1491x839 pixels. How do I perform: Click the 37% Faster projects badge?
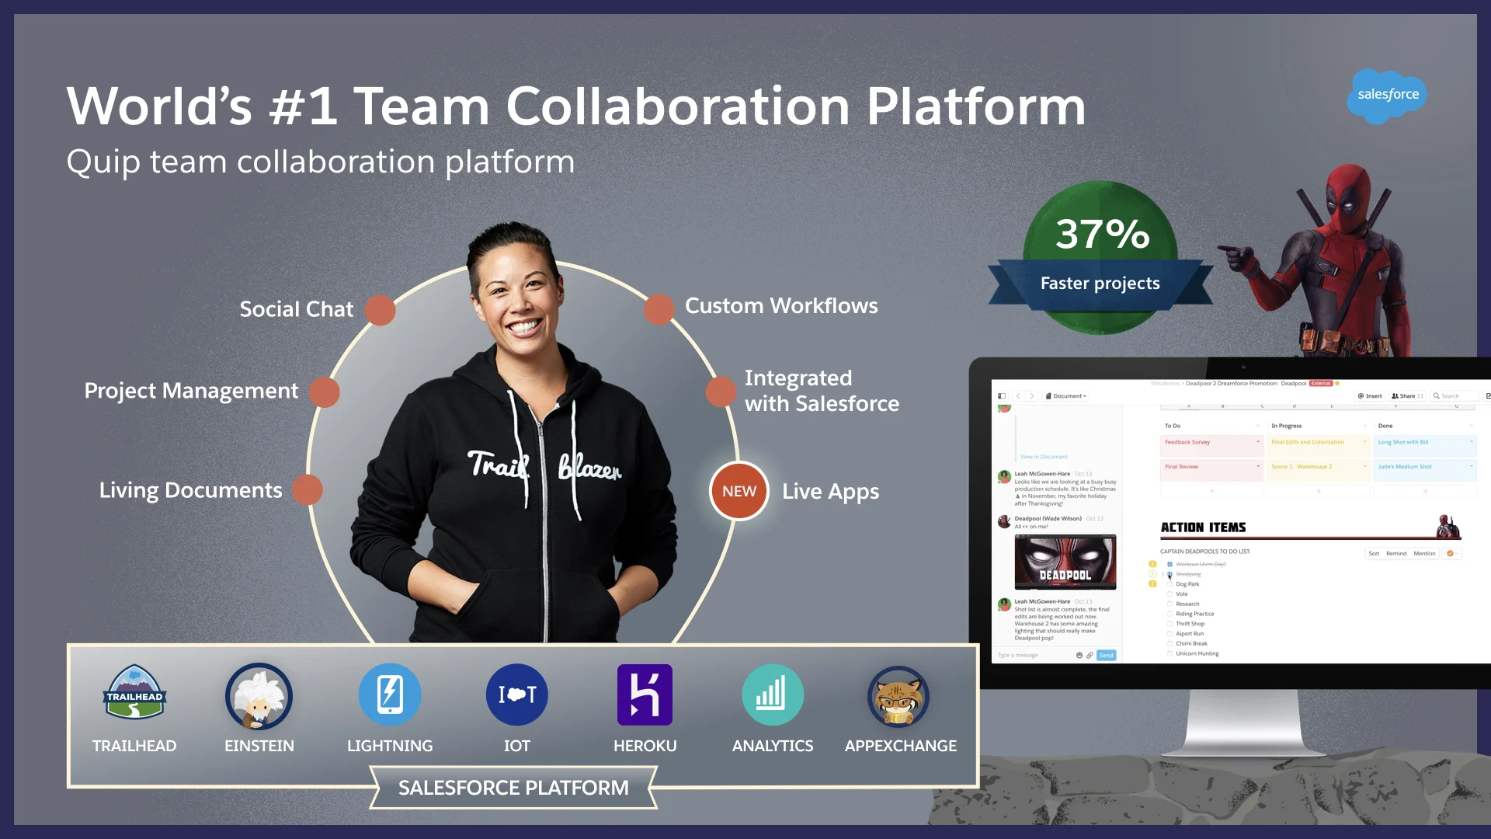point(1100,259)
